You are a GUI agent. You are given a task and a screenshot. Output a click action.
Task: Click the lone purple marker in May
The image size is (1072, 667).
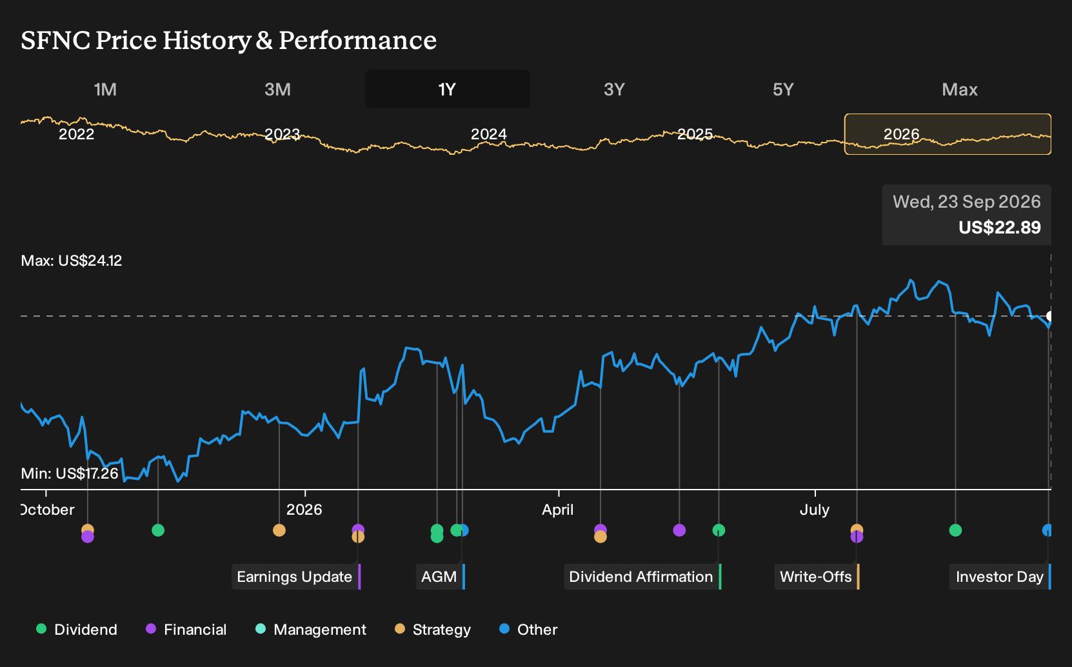point(679,530)
